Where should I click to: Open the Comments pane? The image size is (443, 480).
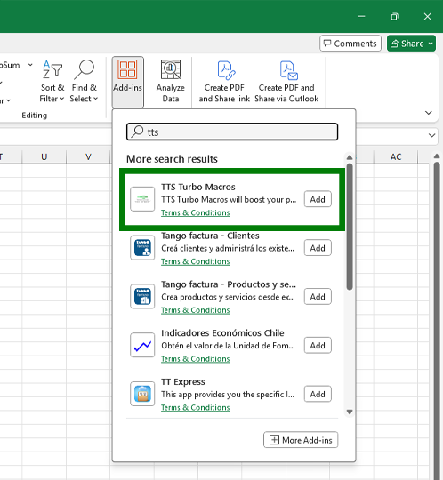[x=350, y=44]
